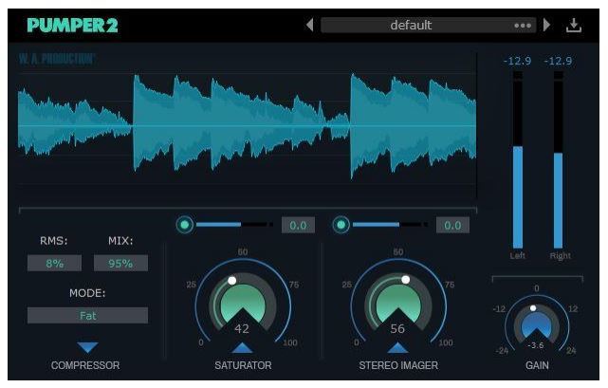The image size is (608, 388).
Task: Click the Left channel level meter
Action: [518, 160]
